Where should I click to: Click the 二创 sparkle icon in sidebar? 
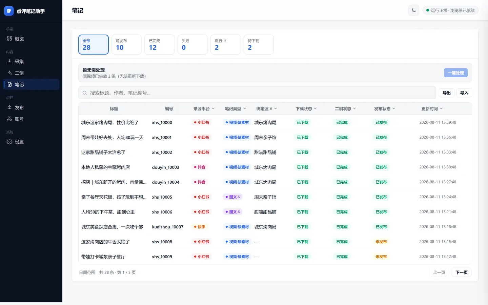tap(9, 73)
